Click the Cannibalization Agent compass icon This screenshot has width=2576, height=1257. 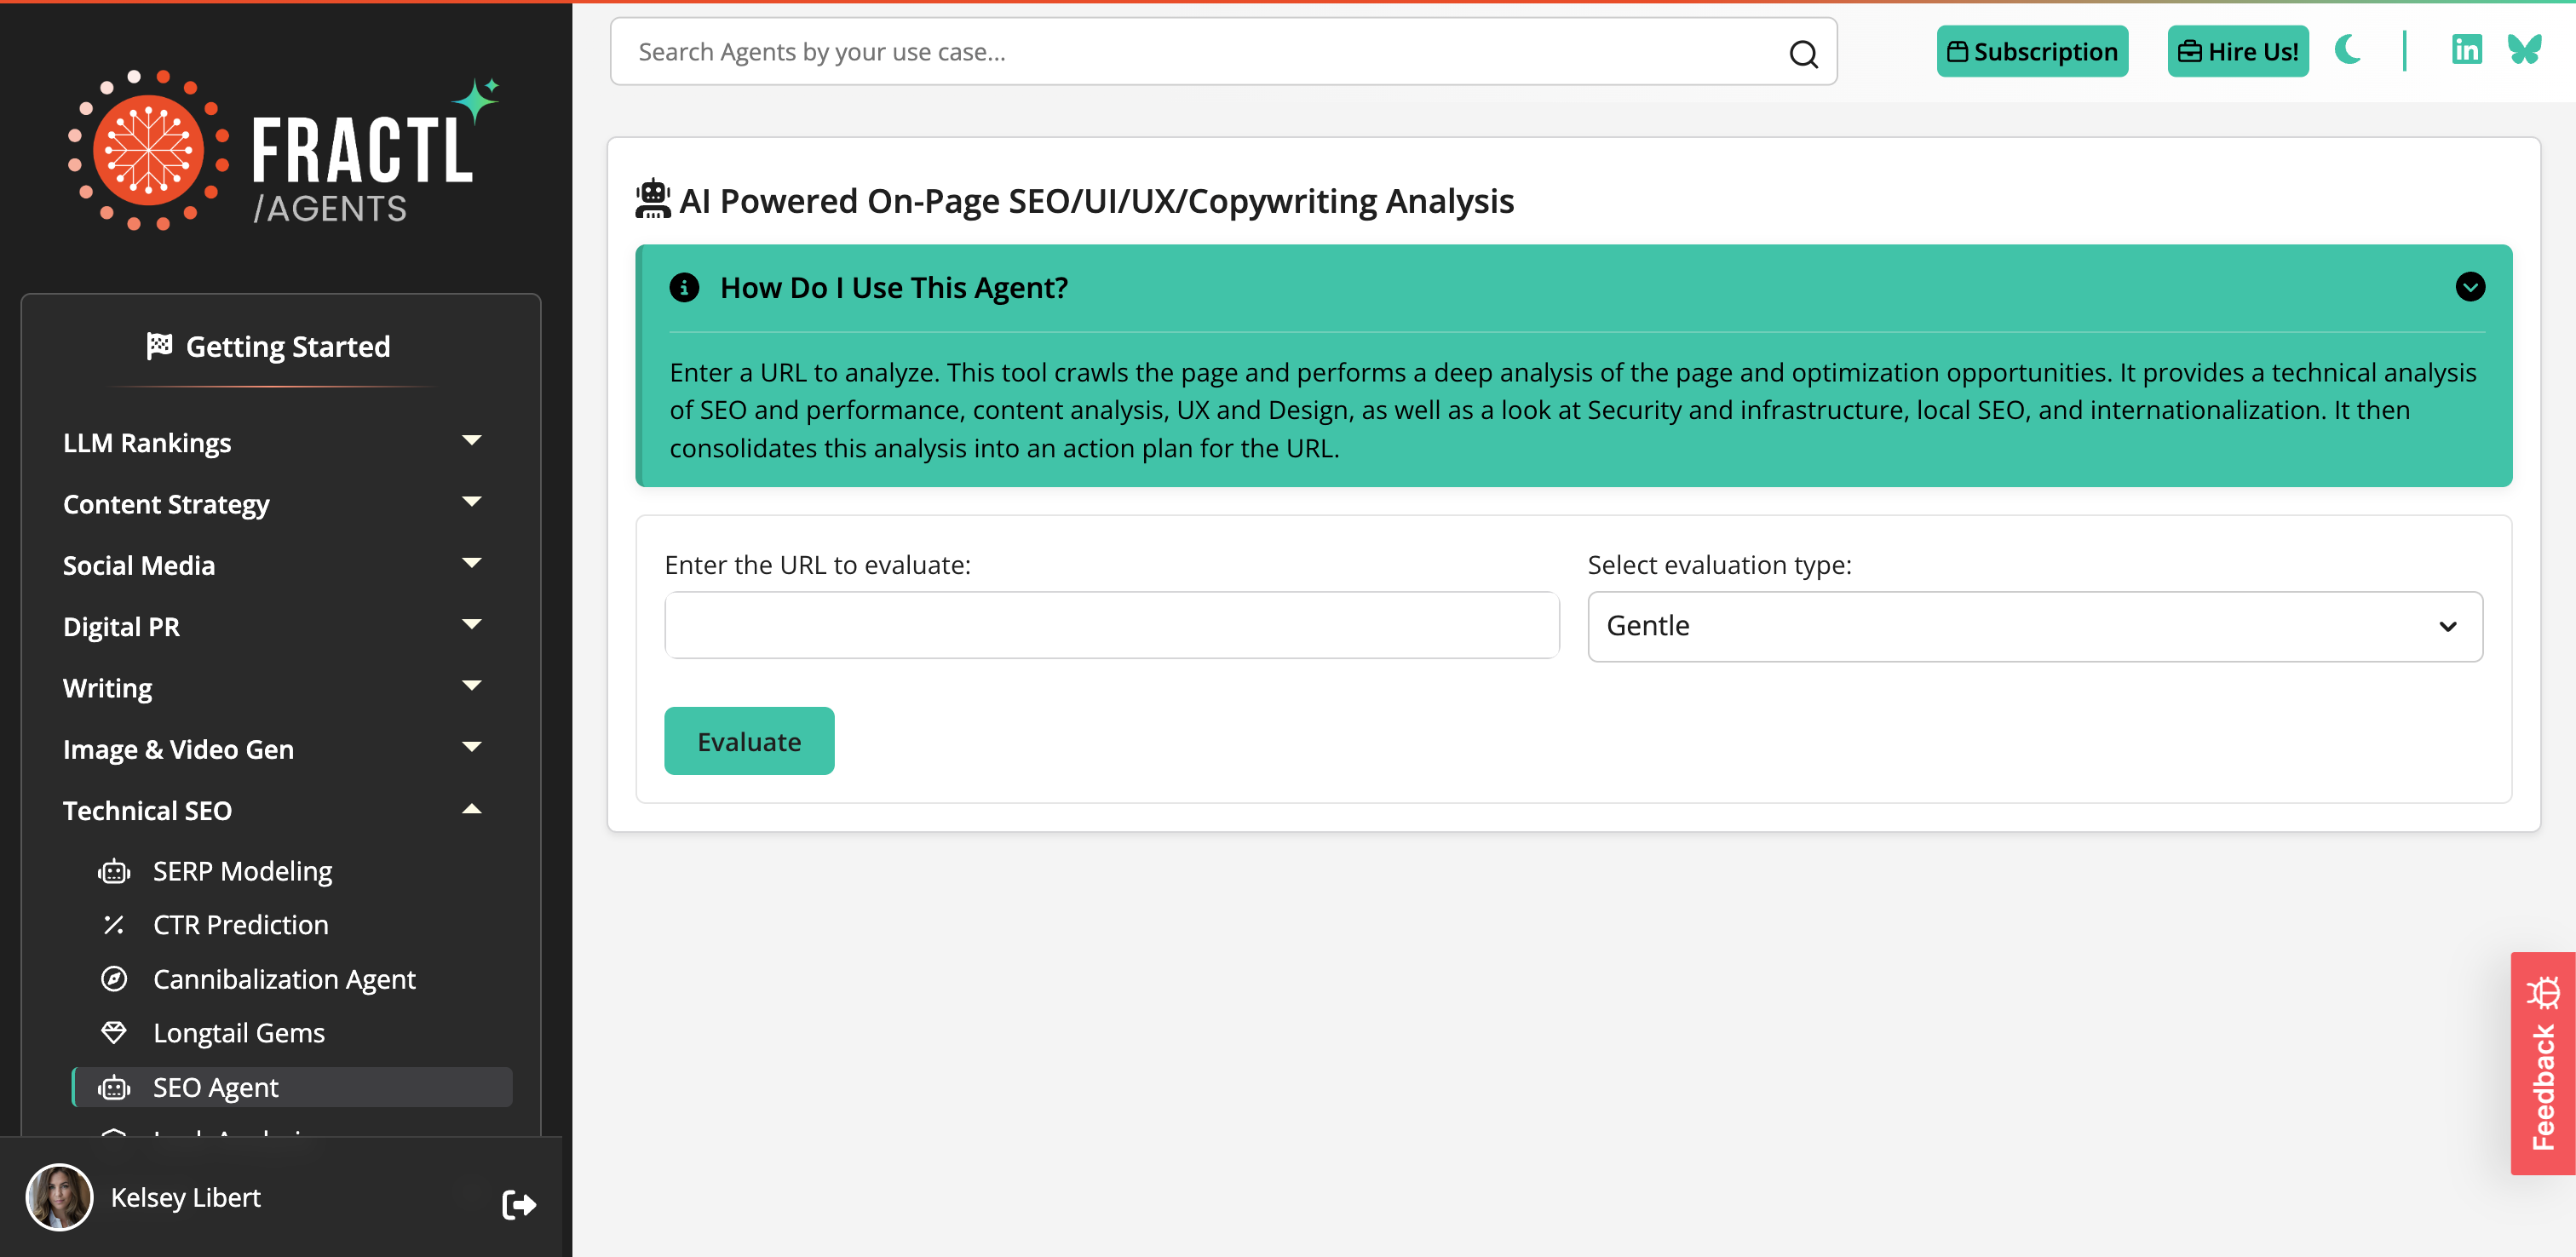[114, 978]
